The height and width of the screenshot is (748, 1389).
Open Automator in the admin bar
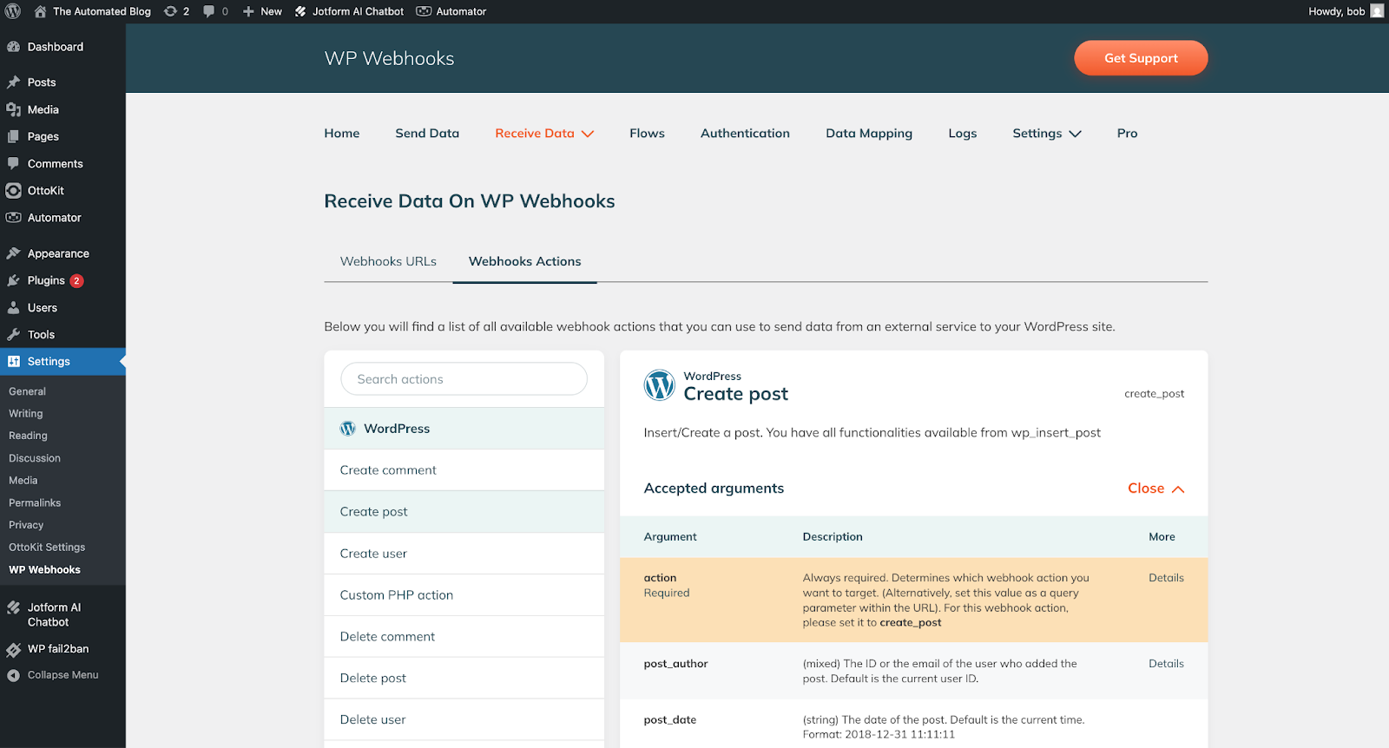coord(451,11)
